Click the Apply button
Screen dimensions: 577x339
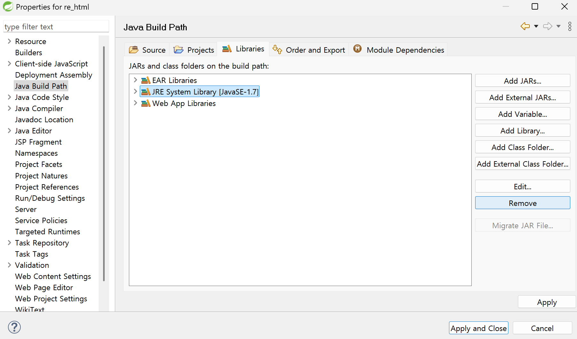(547, 302)
